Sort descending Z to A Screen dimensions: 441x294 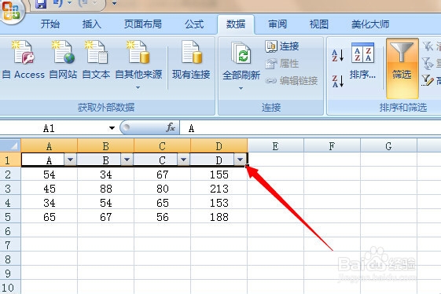(x=338, y=81)
